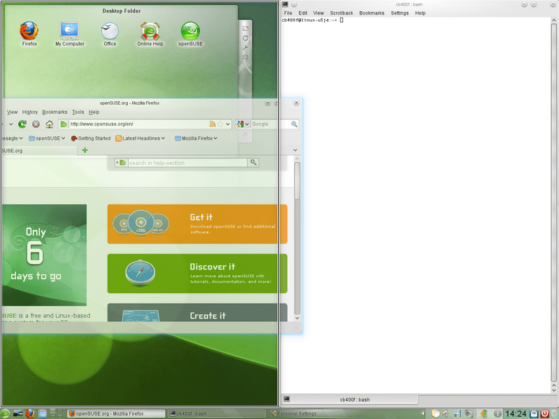Launch Office from the Desktop Folder

pos(110,31)
